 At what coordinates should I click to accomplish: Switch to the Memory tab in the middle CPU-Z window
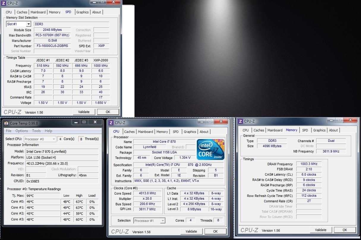(x=162, y=132)
